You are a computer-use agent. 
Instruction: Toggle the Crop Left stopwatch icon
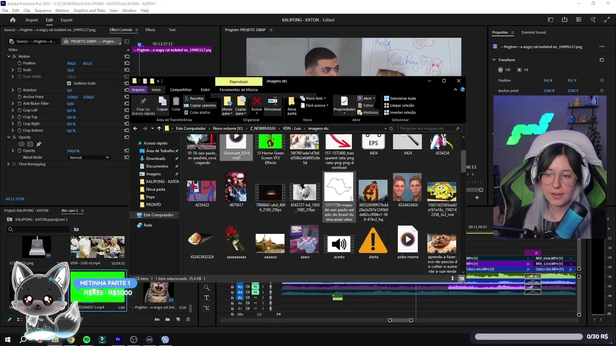(20, 110)
